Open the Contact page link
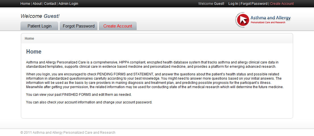Screen dimensions: 314x136 click(x=50, y=4)
